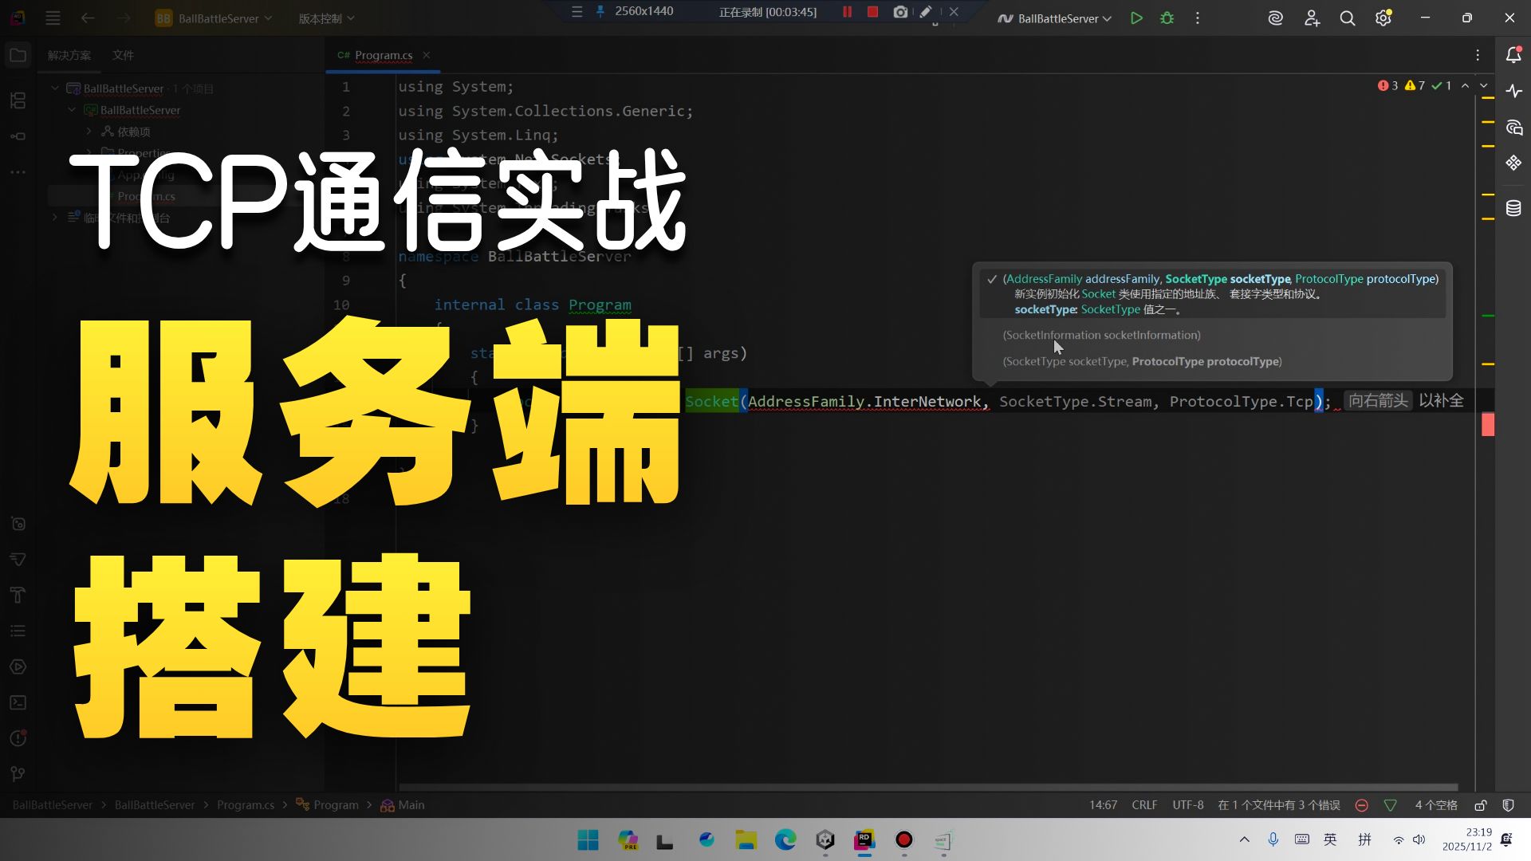Select the SocketInformation constructor overload
The width and height of the screenshot is (1531, 861).
(x=1101, y=336)
